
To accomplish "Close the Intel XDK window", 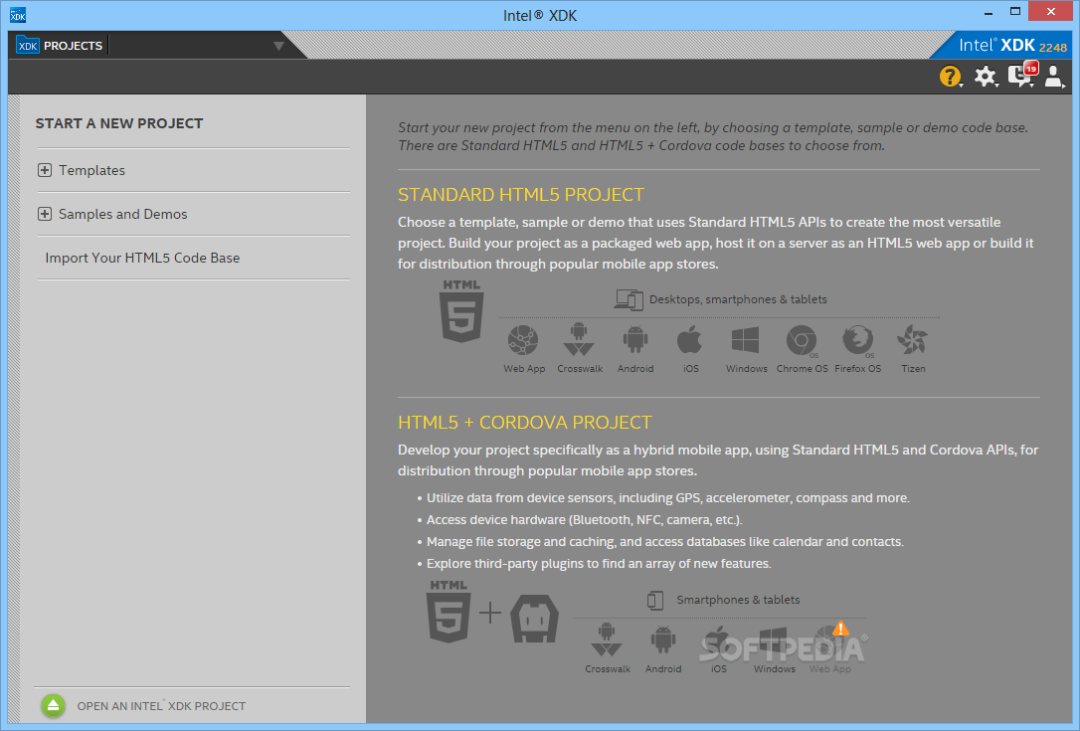I will (1050, 12).
